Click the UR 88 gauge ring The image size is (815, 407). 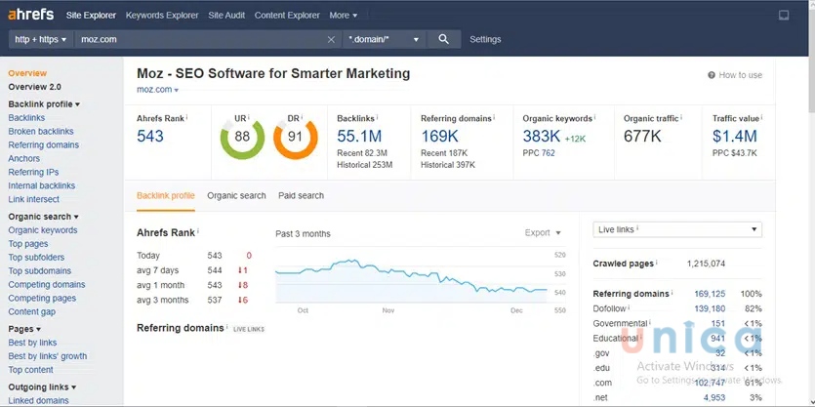click(x=242, y=138)
